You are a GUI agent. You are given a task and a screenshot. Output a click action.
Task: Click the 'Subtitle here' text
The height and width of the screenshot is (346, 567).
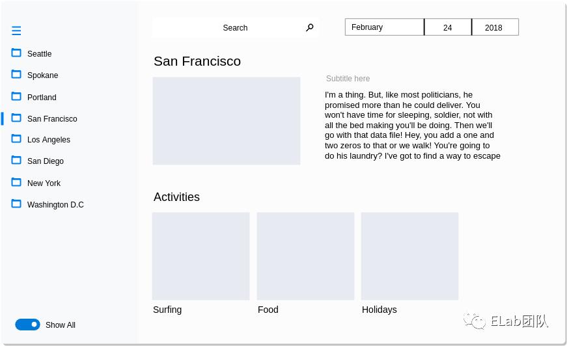348,79
